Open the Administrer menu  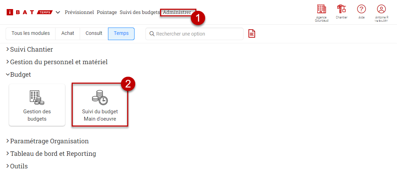point(177,12)
